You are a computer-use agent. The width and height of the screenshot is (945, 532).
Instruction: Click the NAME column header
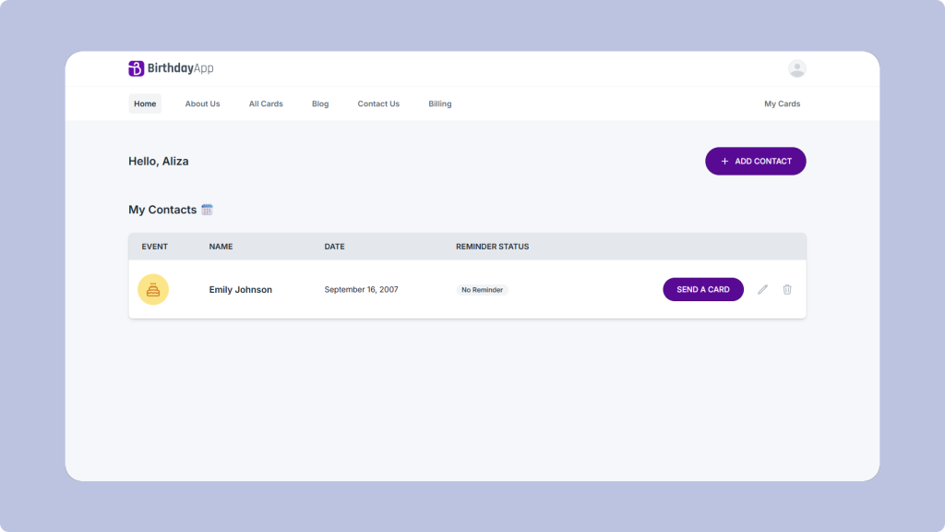click(221, 247)
